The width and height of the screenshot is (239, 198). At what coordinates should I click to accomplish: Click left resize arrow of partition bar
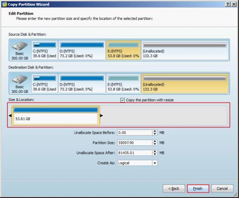[10, 116]
